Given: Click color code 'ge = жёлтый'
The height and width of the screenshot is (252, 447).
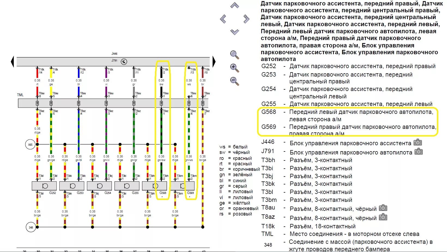Looking at the screenshot, I should (x=235, y=203).
